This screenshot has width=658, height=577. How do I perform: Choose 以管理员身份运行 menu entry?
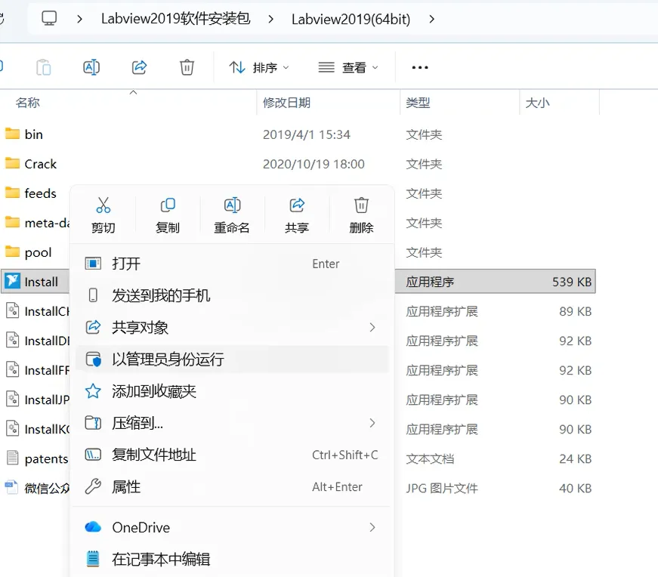(x=232, y=359)
